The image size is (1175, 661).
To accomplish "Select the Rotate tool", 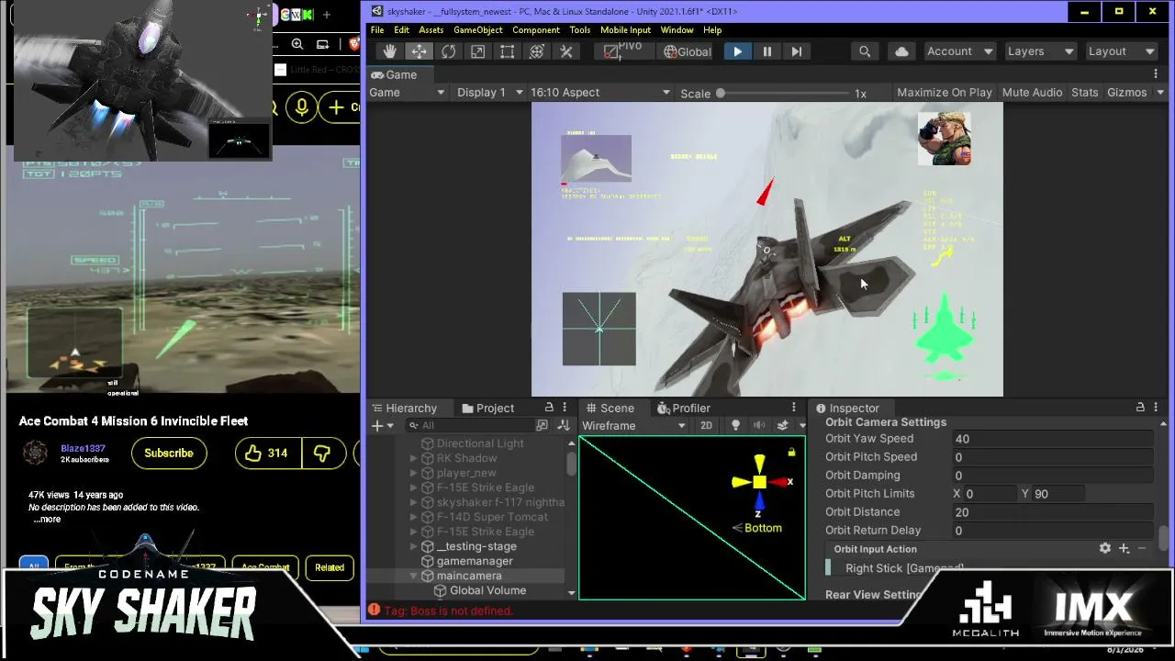I will pyautogui.click(x=448, y=51).
